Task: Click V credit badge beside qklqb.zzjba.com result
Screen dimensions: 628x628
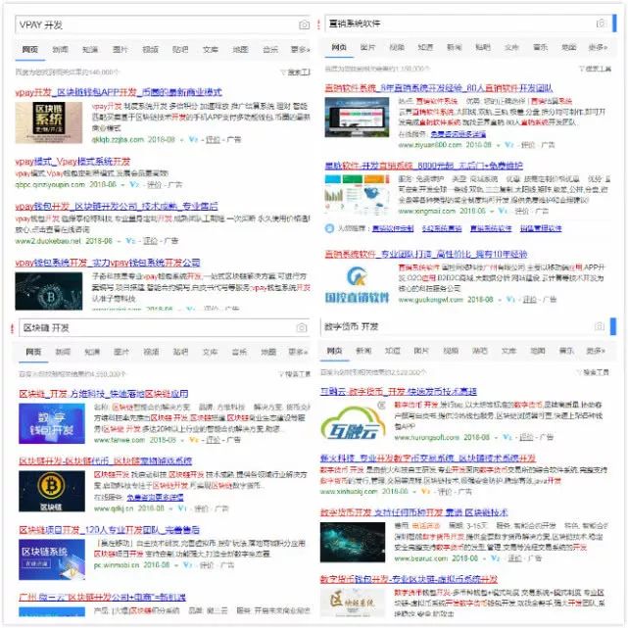Action: pos(193,139)
